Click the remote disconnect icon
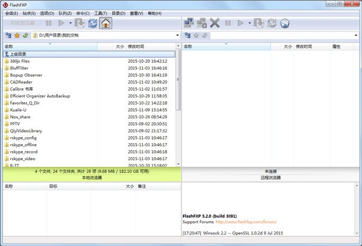 (x=202, y=23)
